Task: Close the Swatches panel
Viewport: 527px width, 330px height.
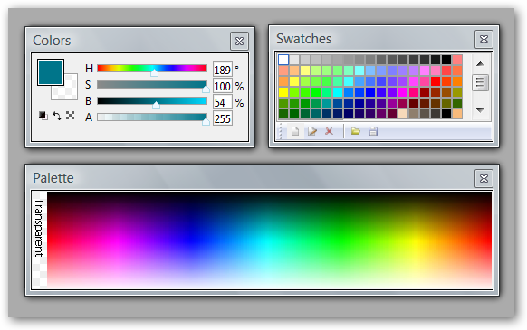Action: 484,39
